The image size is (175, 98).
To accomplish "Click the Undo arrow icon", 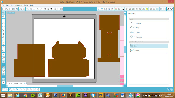I will 38,9.
